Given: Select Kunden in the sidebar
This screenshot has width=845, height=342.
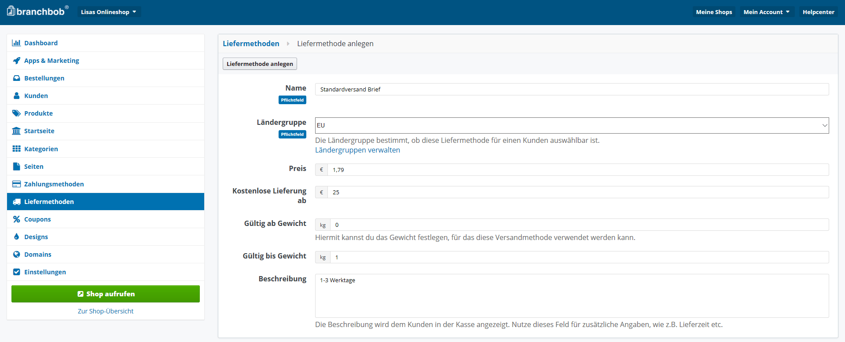Looking at the screenshot, I should [106, 96].
